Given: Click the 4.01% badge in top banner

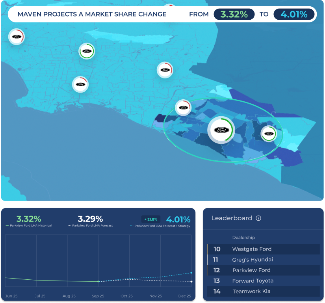Looking at the screenshot, I should (x=294, y=15).
